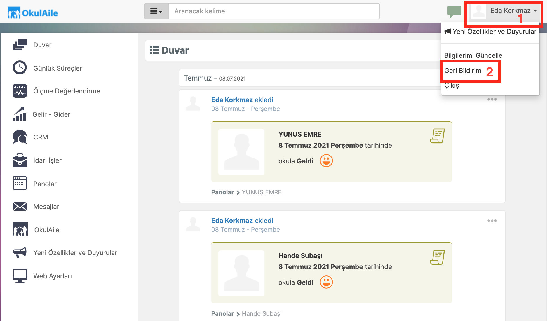Open the Mesajlar sidebar label
The width and height of the screenshot is (547, 321).
pos(46,207)
